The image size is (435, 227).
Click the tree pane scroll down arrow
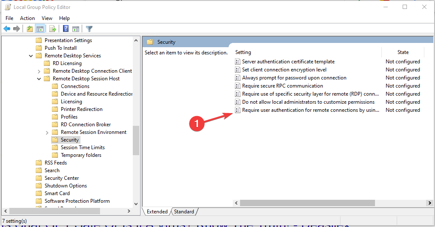[x=136, y=204]
